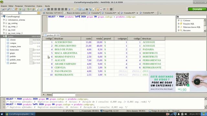
Task: Open the dropdown arrow beside the run icon
Action: tap(72, 9)
